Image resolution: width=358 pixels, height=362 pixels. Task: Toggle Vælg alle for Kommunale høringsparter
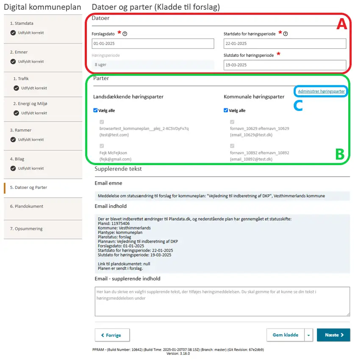click(226, 110)
